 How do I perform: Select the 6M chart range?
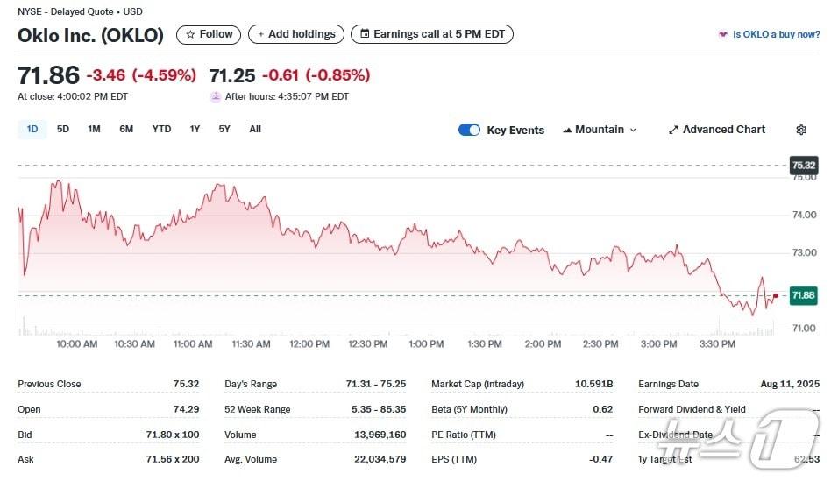pyautogui.click(x=126, y=129)
